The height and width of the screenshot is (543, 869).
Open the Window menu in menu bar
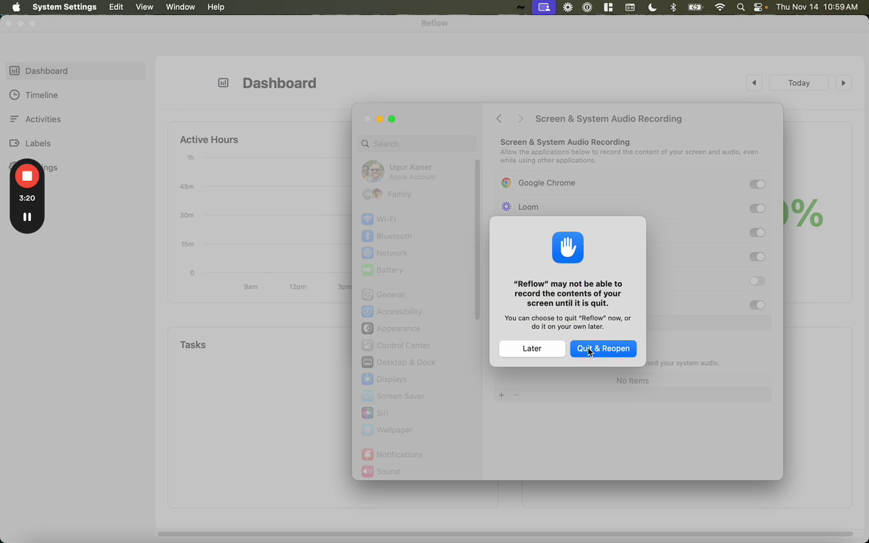180,7
